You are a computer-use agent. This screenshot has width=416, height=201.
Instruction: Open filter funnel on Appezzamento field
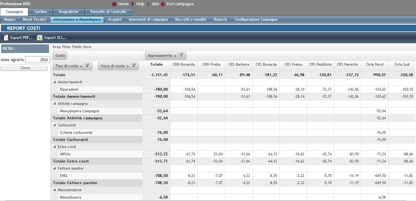(x=181, y=55)
